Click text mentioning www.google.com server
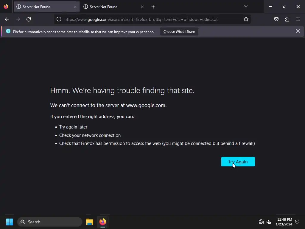 point(108,105)
